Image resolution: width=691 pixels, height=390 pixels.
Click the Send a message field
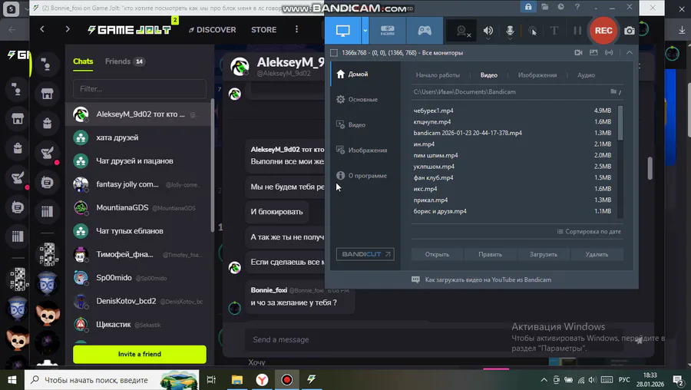coord(434,340)
